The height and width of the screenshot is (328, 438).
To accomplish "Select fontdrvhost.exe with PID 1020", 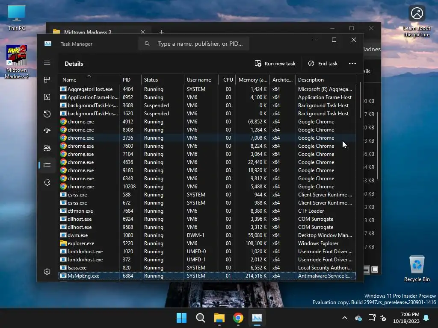I will tap(207, 251).
